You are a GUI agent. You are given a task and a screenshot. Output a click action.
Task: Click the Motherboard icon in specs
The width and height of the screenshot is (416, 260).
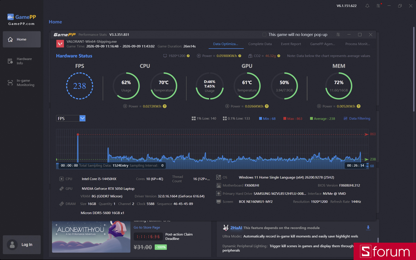(218, 185)
